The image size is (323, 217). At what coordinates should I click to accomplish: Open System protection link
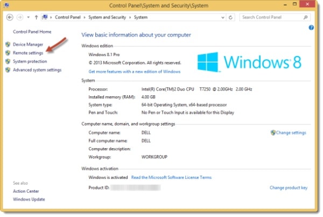30,61
